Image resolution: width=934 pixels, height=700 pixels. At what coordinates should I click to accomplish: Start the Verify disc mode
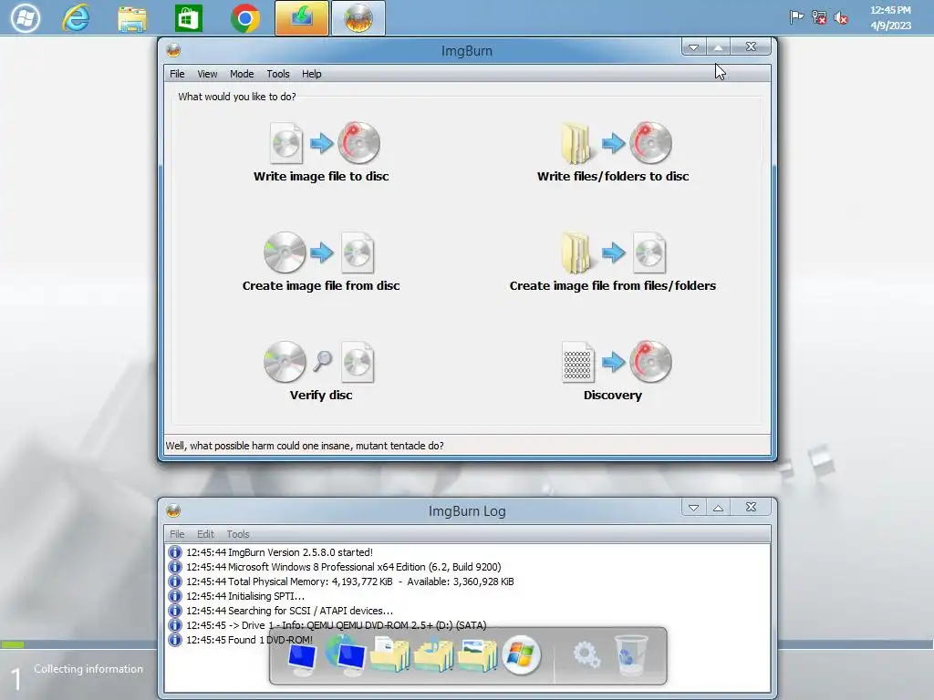point(321,371)
